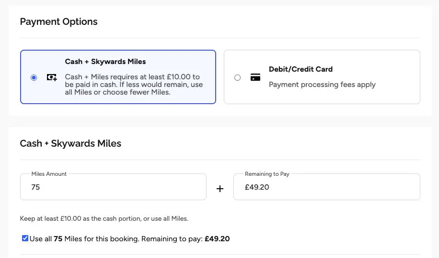Image resolution: width=439 pixels, height=258 pixels.
Task: Click the Payment Options heading
Action: coord(59,21)
